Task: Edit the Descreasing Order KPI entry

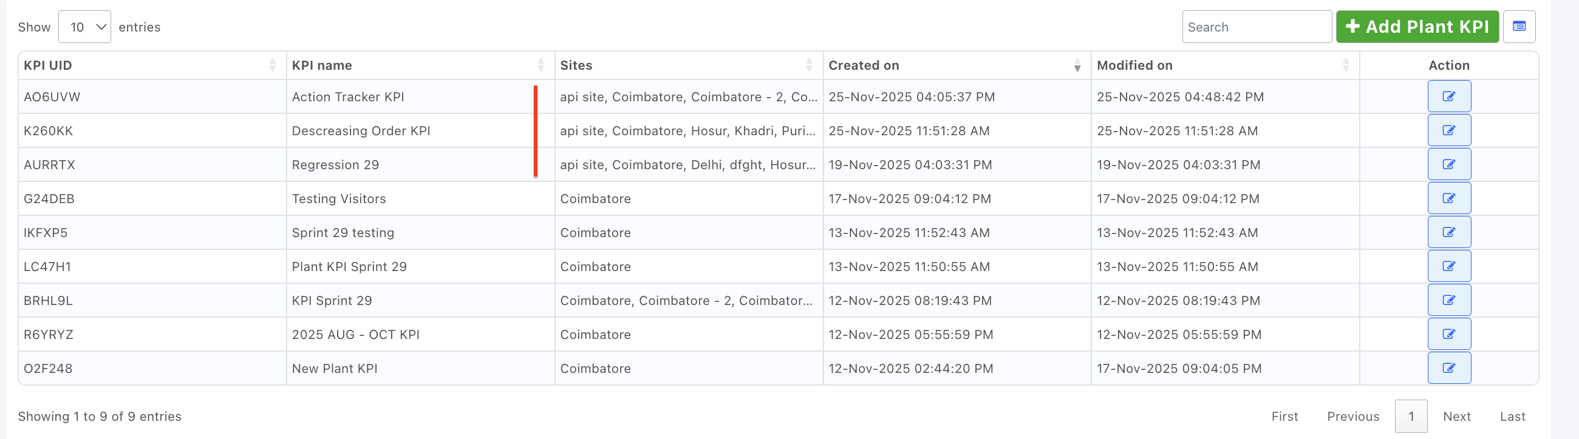Action: coord(1448,130)
